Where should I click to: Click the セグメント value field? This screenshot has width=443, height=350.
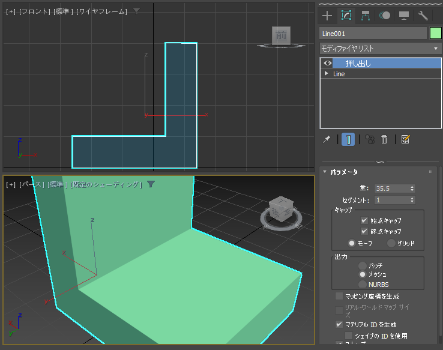tap(391, 200)
